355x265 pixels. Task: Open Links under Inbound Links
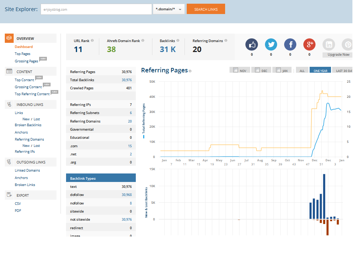pos(19,113)
